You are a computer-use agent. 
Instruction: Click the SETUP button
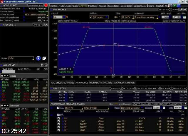175,9
